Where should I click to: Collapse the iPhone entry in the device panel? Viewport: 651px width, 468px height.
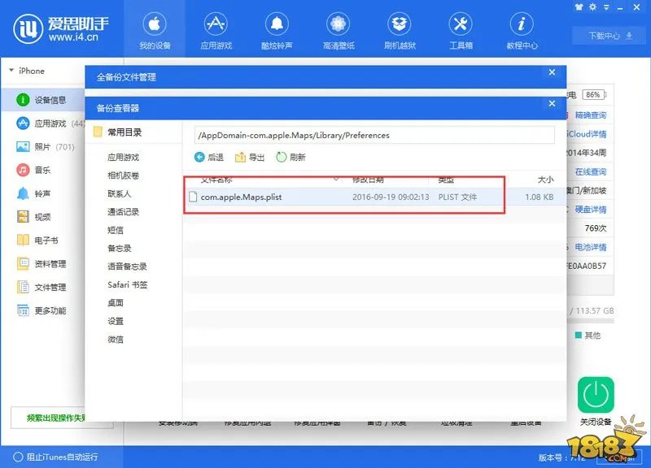point(11,71)
